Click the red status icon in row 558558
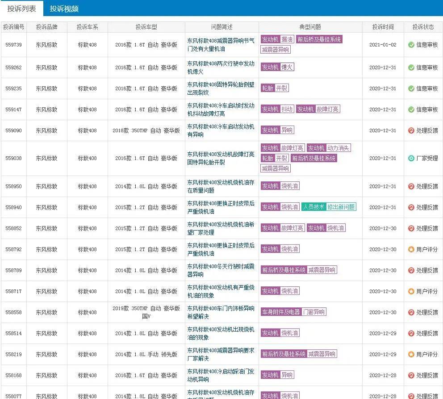The image size is (443, 399). tap(411, 312)
